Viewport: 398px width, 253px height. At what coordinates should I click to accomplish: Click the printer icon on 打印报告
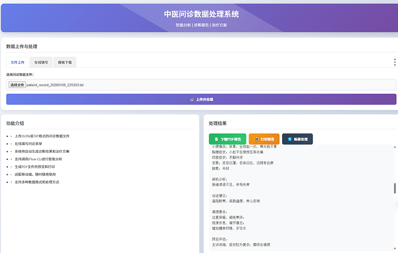(256, 139)
